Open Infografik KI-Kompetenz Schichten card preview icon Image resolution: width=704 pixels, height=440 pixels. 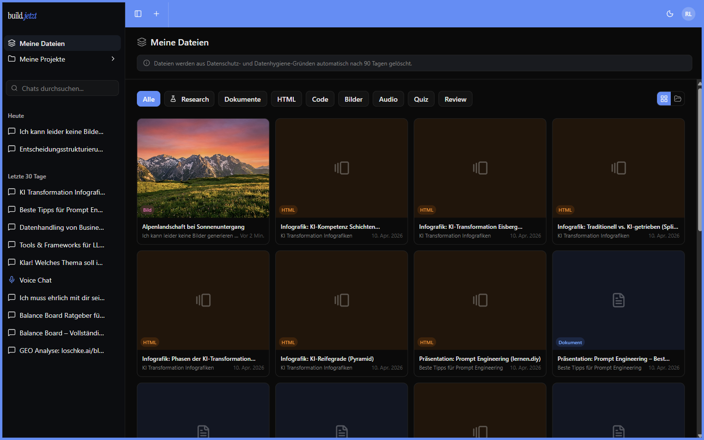point(342,168)
